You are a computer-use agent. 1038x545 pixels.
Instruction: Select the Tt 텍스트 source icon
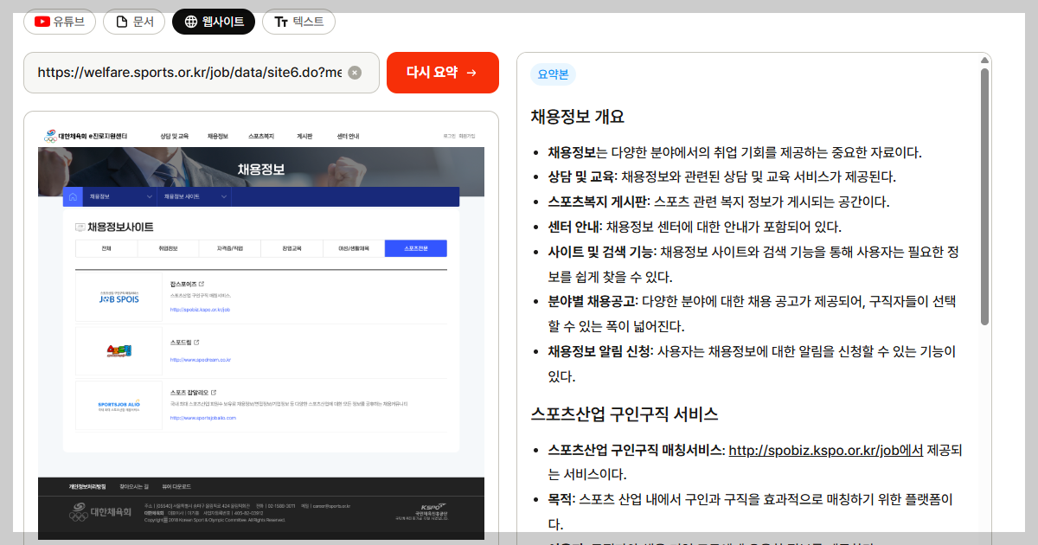281,22
